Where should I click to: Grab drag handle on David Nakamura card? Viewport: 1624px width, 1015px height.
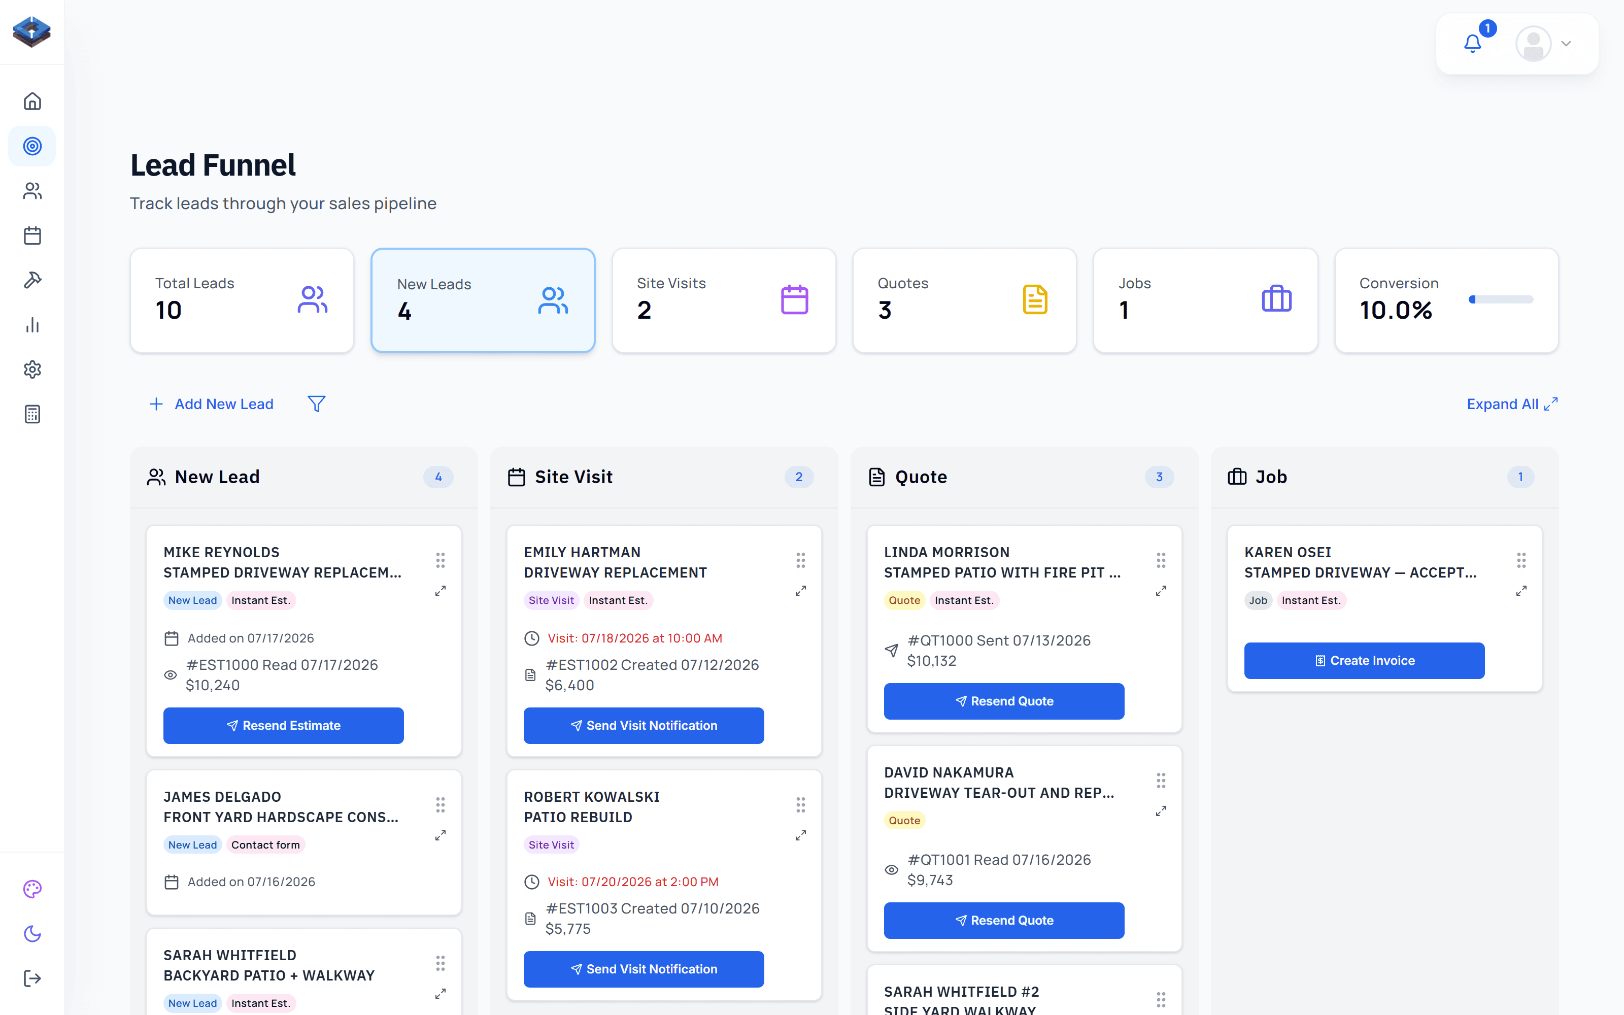1161,780
